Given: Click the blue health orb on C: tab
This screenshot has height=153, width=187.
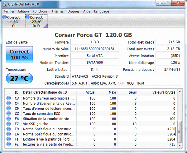Looking at the screenshot, I should click(x=5, y=17).
